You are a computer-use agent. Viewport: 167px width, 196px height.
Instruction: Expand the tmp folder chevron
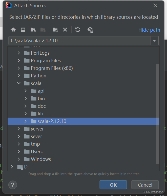pyautogui.click(x=19, y=144)
